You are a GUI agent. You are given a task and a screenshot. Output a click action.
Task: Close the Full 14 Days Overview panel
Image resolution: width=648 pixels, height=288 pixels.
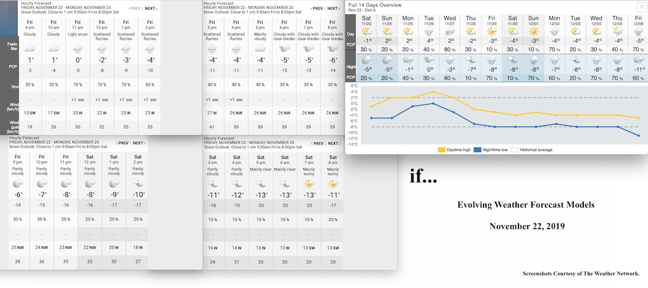[642, 6]
